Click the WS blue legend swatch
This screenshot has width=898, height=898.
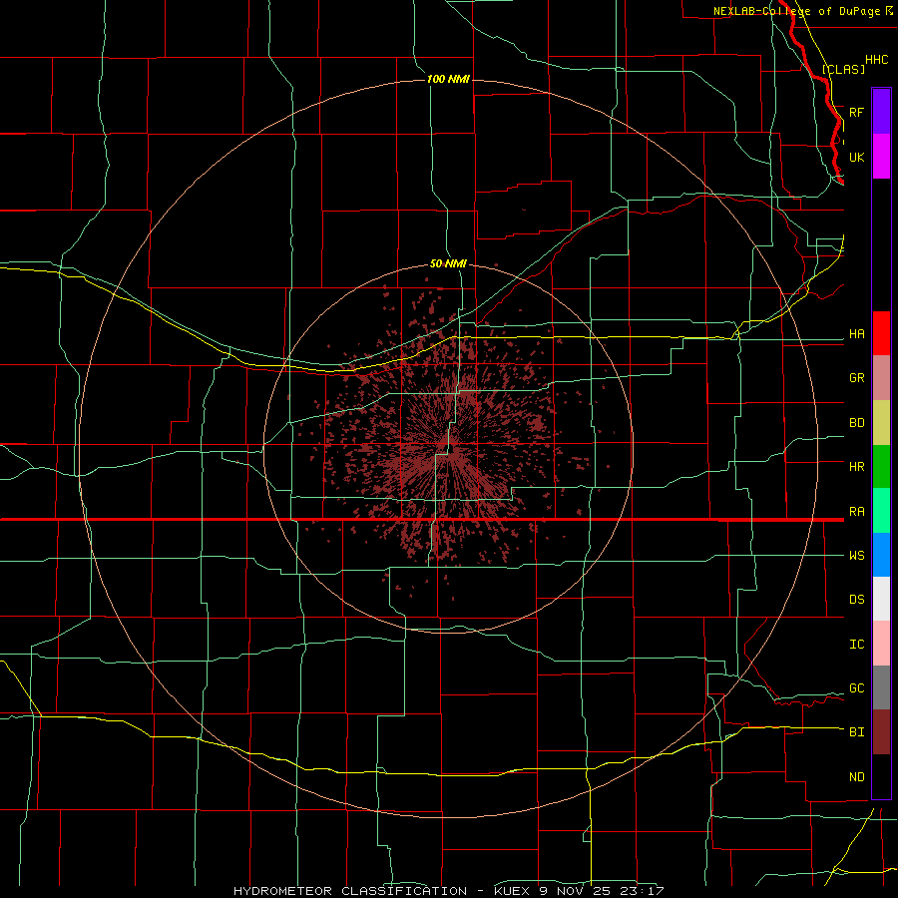click(881, 555)
